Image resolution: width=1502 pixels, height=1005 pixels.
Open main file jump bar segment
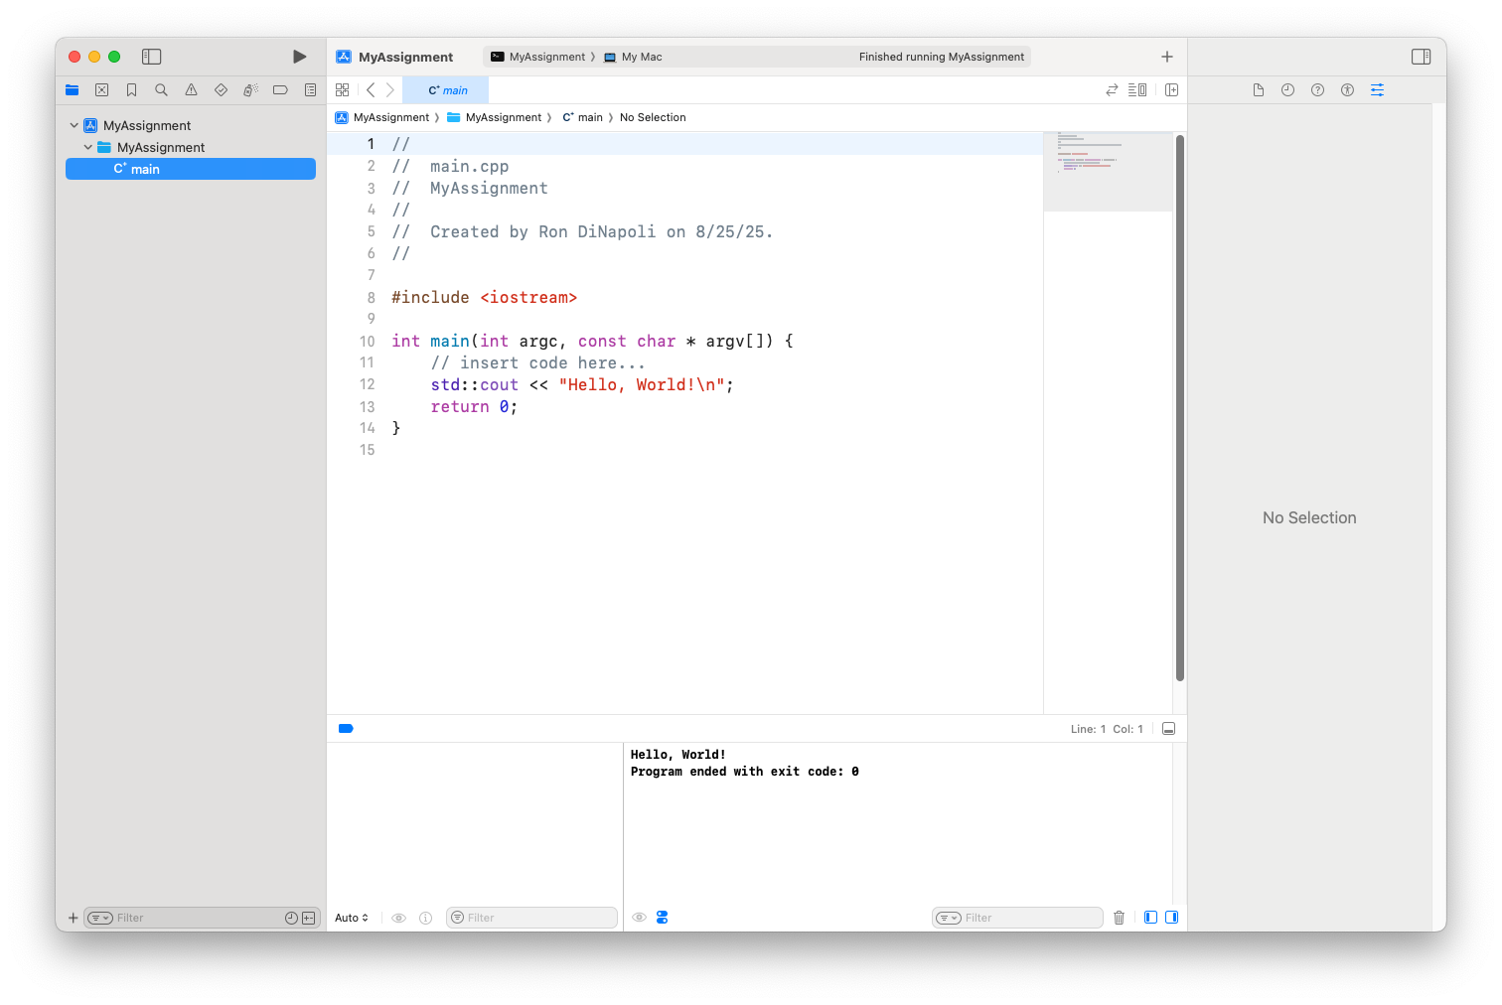(583, 117)
